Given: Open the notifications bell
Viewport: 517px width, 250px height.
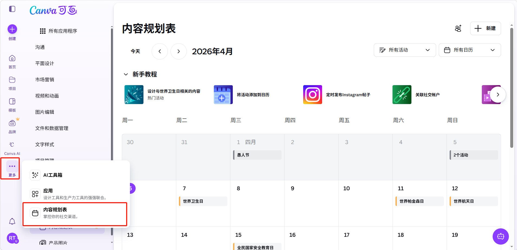Looking at the screenshot, I should tap(12, 222).
